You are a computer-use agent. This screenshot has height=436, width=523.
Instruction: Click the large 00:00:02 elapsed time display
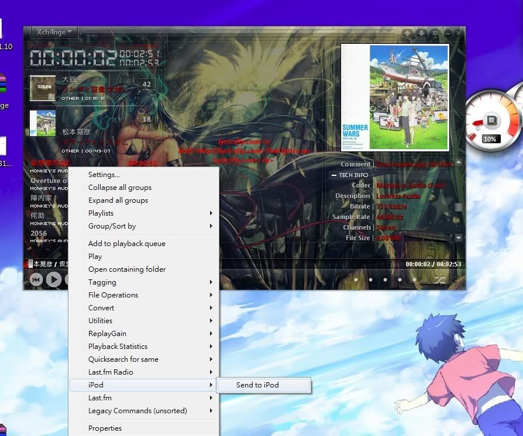coord(73,58)
